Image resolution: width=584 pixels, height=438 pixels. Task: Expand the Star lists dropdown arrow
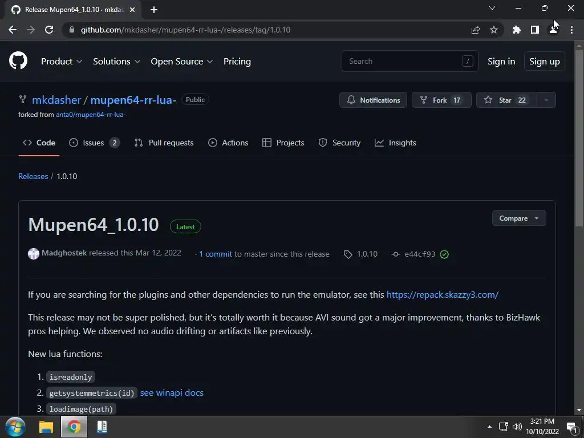[546, 100]
